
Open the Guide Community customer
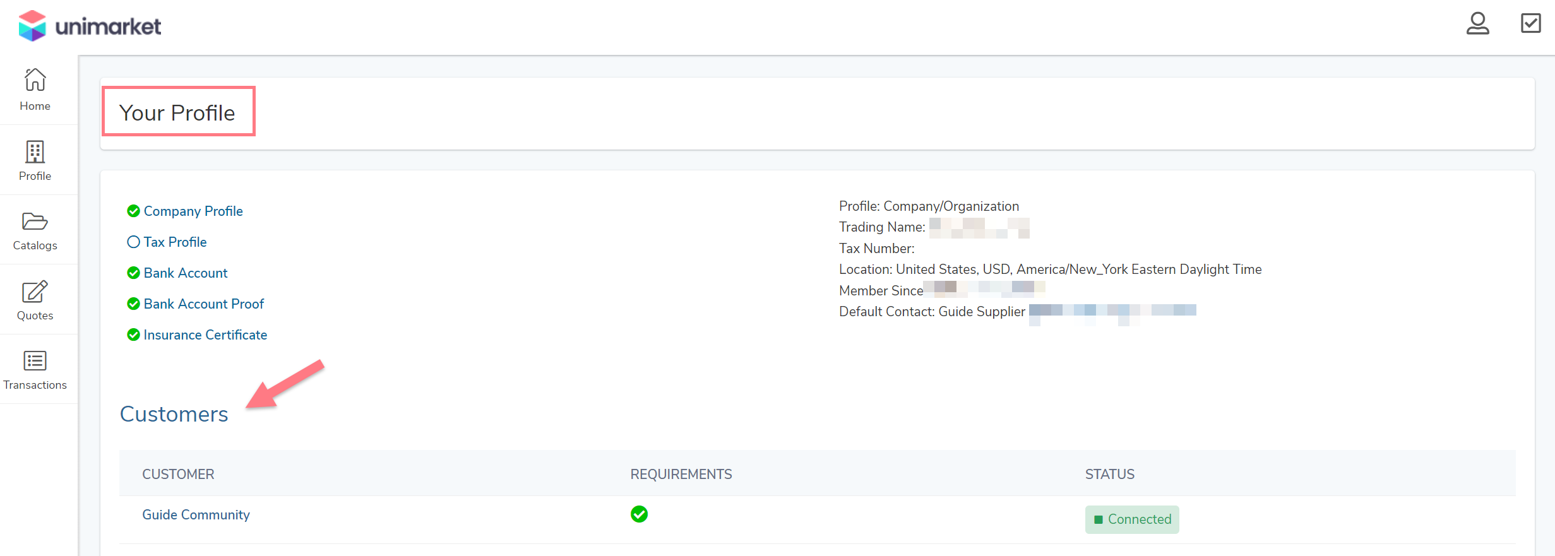[196, 514]
